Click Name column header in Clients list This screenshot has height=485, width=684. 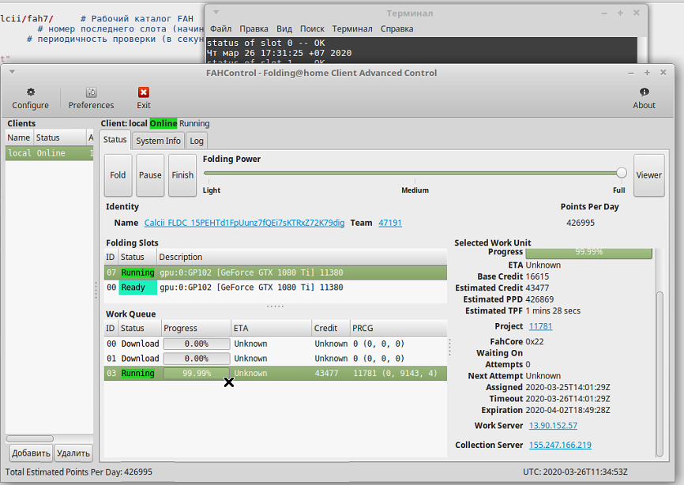pyautogui.click(x=19, y=137)
